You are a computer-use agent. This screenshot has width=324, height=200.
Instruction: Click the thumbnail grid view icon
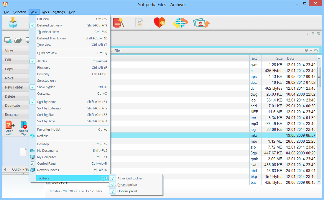(318, 34)
